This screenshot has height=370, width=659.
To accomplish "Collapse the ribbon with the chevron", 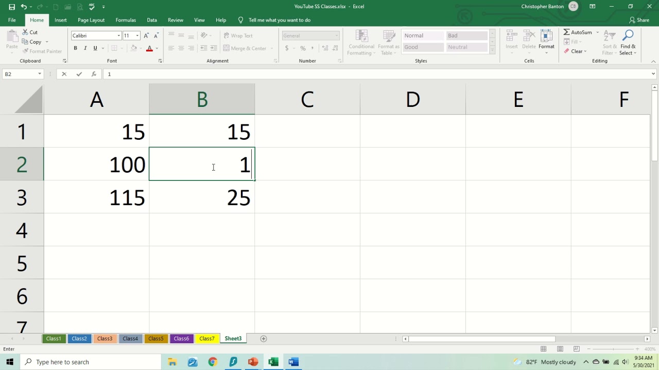I will click(654, 61).
